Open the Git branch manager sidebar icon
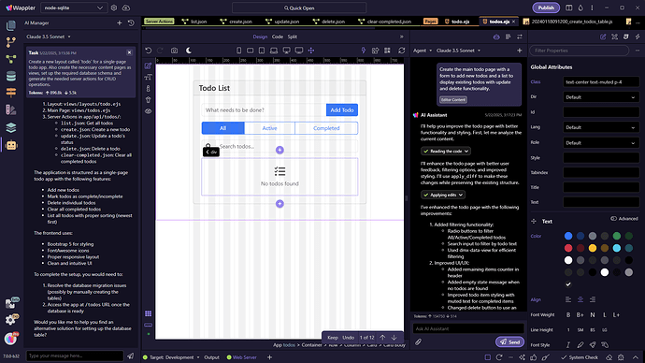645x363 pixels. tap(11, 42)
